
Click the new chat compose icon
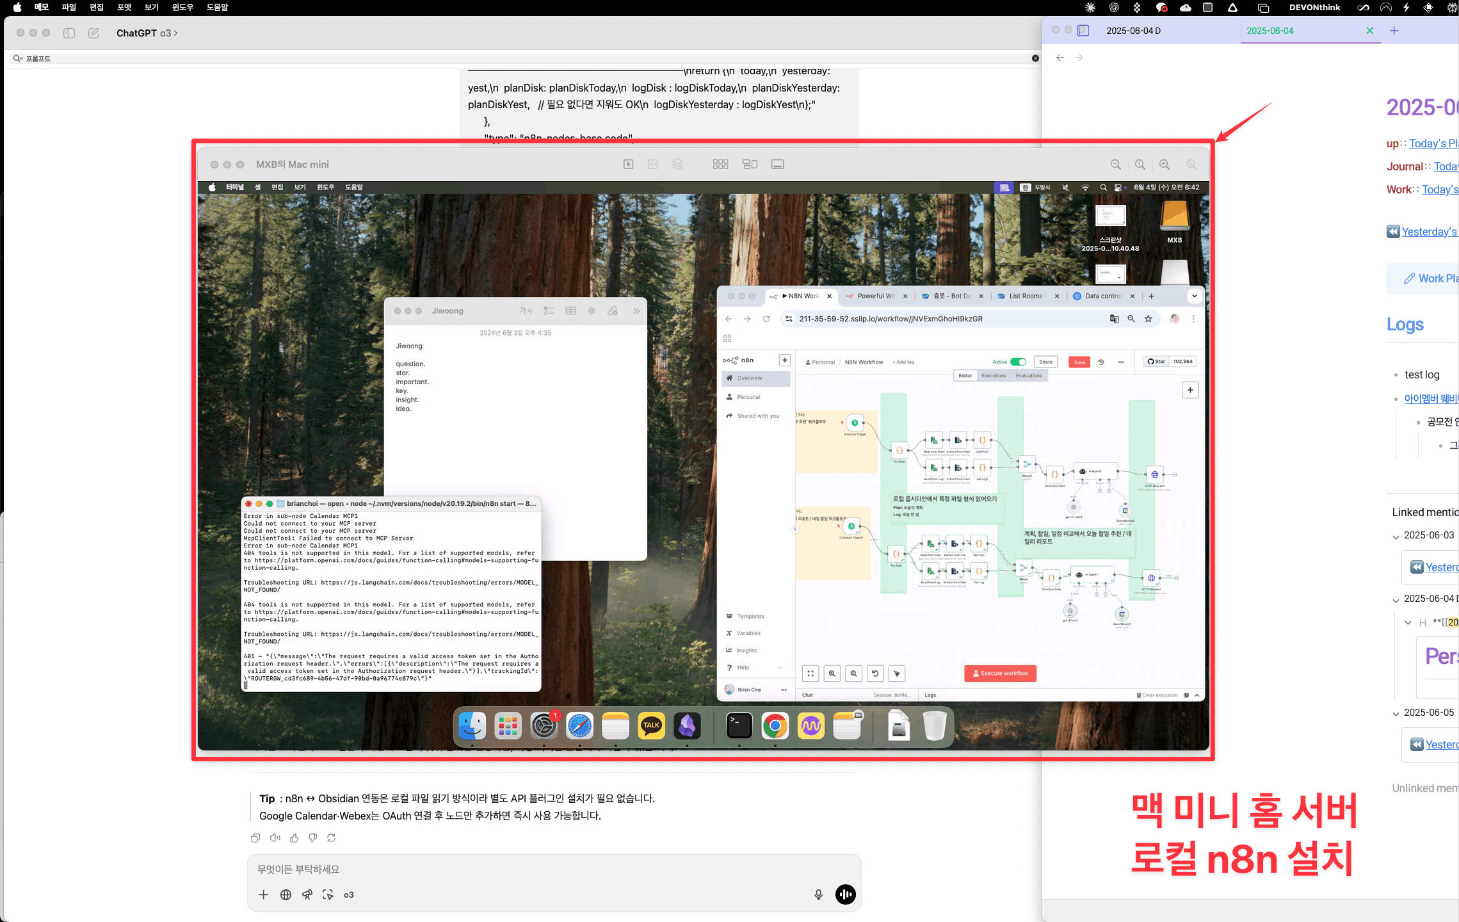(x=93, y=33)
